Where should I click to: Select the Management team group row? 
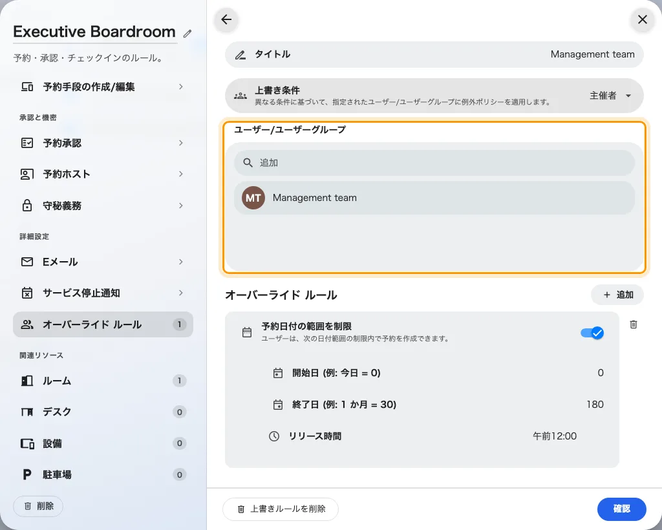tap(434, 198)
